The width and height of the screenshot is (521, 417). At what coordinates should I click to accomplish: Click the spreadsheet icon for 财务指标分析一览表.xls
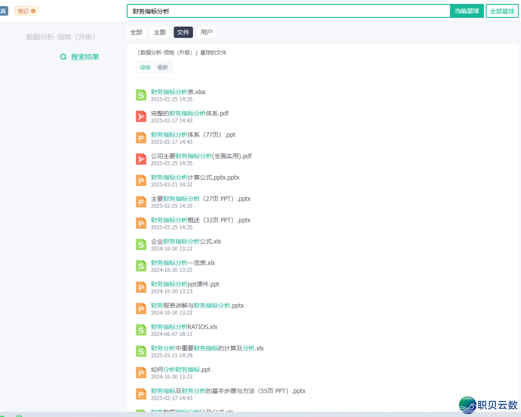coord(141,266)
